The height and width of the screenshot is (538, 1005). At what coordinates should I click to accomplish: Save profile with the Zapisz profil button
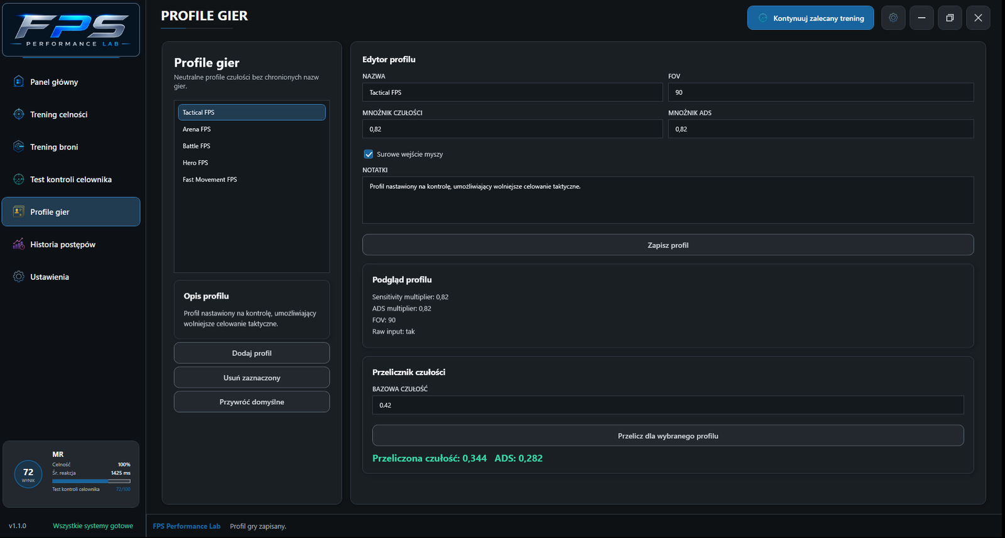tap(668, 245)
